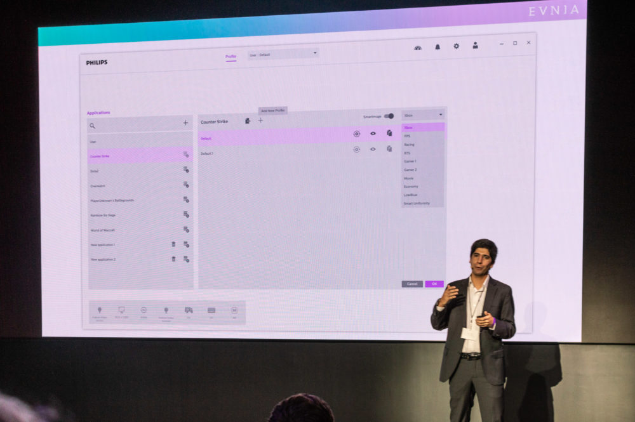Click the profile list icon in Counter Strike row
This screenshot has height=422, width=635.
tap(186, 154)
